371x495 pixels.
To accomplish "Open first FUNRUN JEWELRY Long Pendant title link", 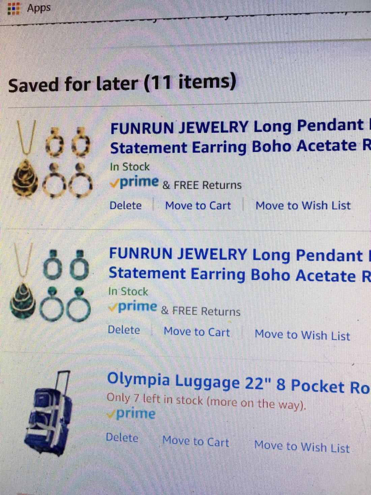I will pyautogui.click(x=240, y=137).
